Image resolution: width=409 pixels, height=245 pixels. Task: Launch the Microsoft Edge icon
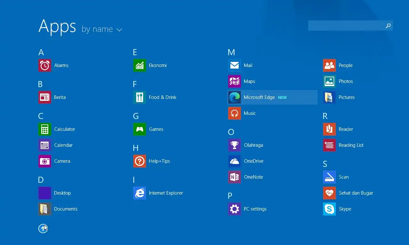tap(235, 97)
